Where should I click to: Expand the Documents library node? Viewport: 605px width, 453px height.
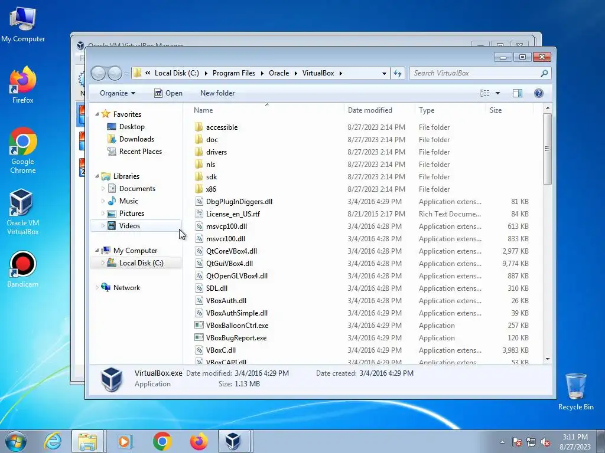coord(103,188)
